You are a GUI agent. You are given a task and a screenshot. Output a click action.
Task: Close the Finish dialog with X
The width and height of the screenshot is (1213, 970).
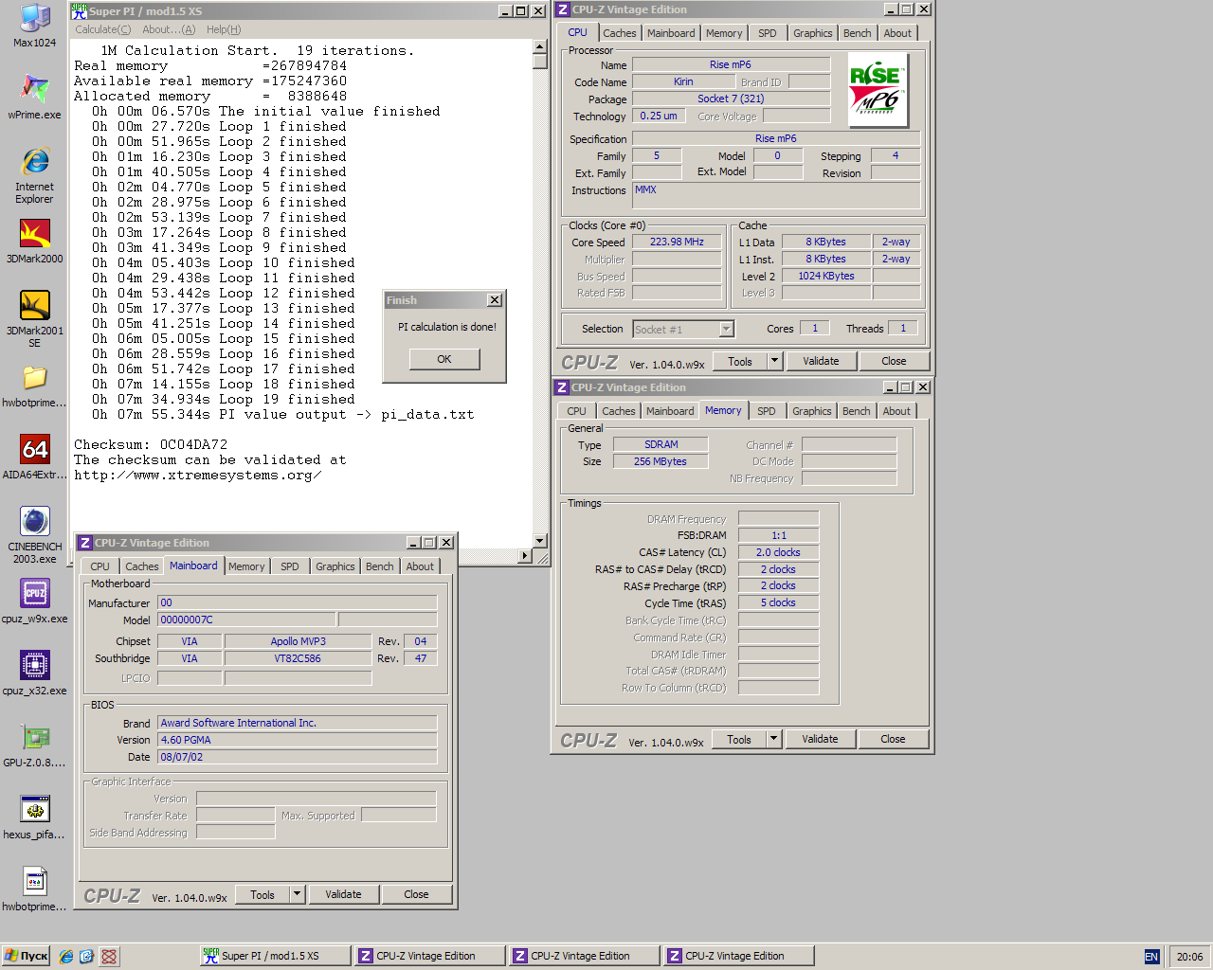point(495,300)
